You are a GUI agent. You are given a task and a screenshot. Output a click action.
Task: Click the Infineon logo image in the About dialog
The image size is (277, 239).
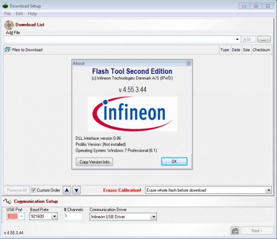132,114
